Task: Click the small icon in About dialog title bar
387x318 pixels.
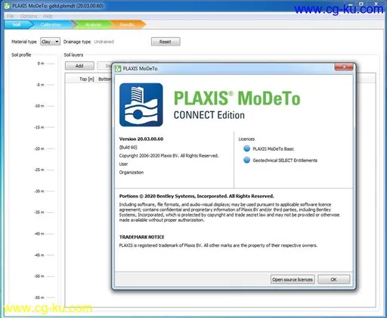Action: click(x=118, y=69)
